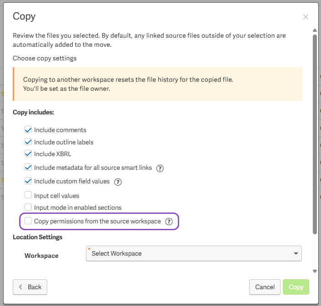Close the Copy dialog with the X

pos(306,17)
